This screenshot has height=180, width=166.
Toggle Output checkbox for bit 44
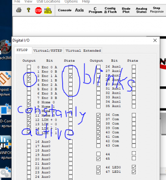[99, 154]
